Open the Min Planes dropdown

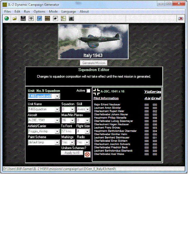[87, 120]
